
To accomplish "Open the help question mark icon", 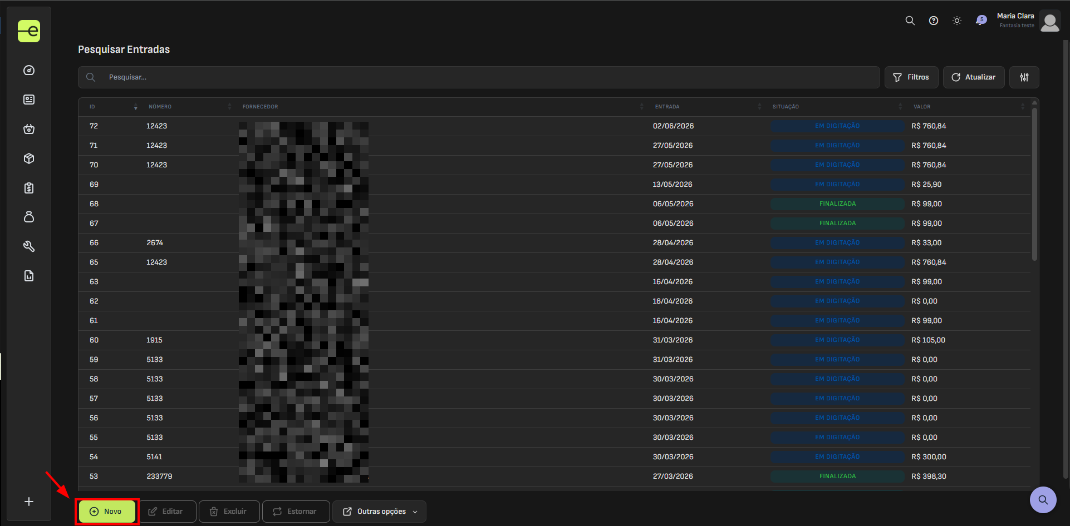I will 934,21.
